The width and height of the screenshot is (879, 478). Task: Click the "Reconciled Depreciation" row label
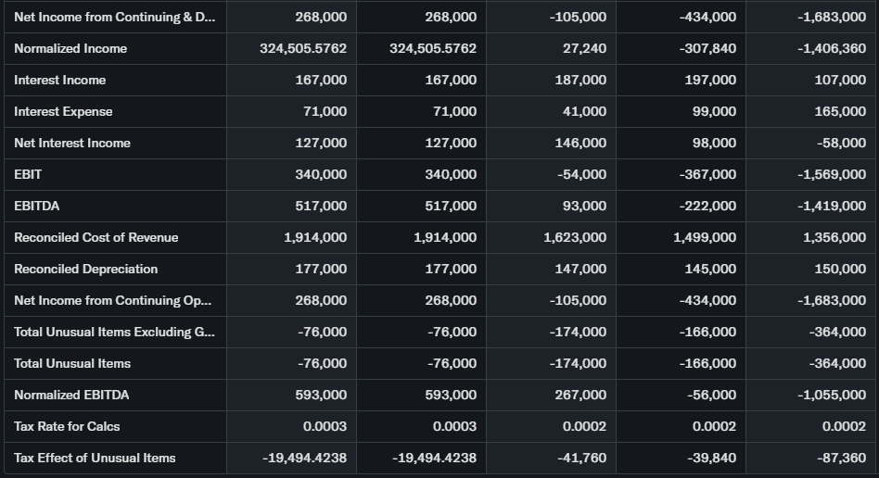(x=86, y=269)
